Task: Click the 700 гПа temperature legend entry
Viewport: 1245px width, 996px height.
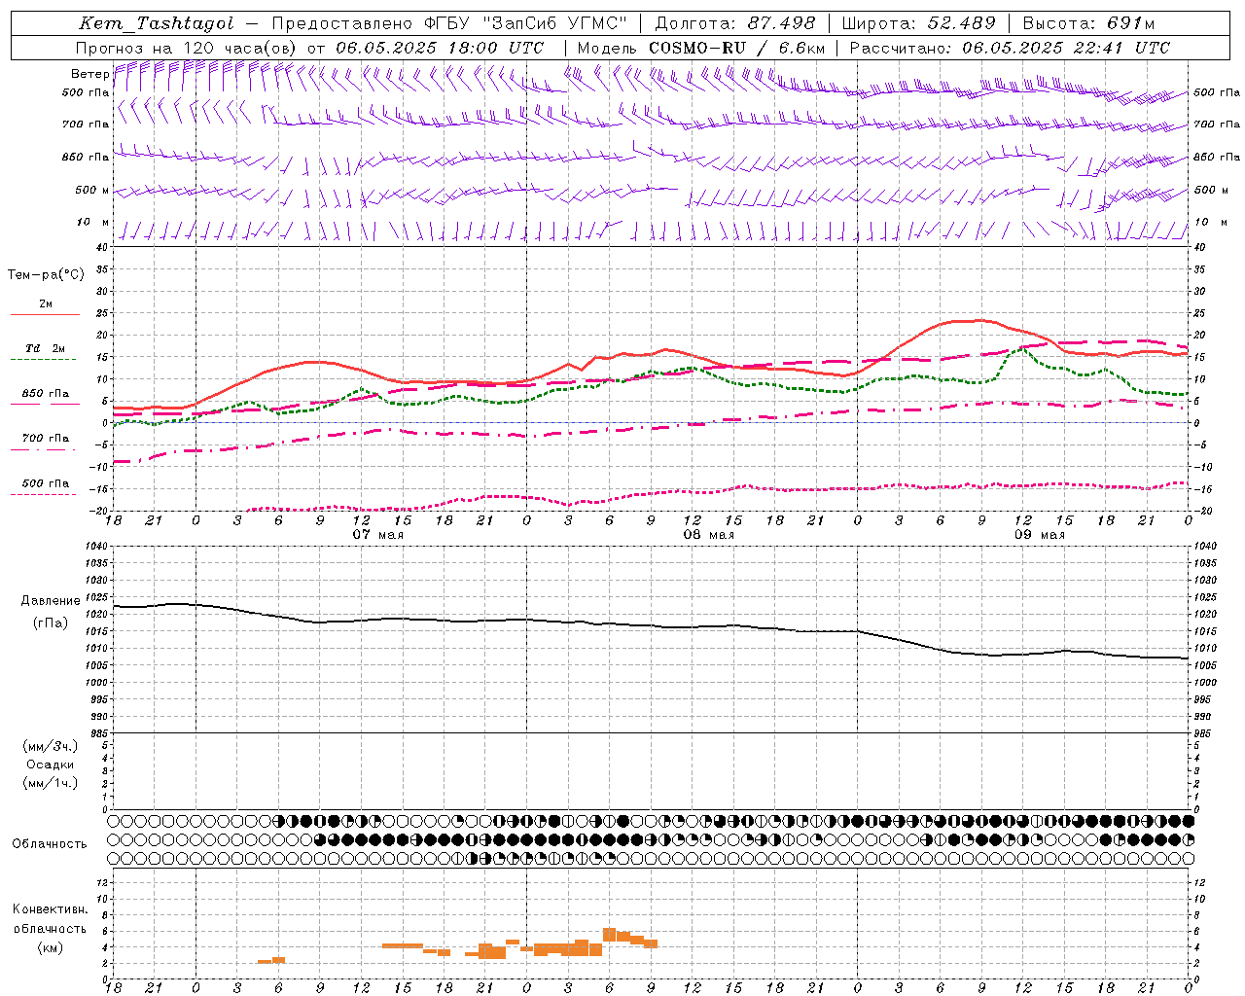Action: (x=46, y=439)
